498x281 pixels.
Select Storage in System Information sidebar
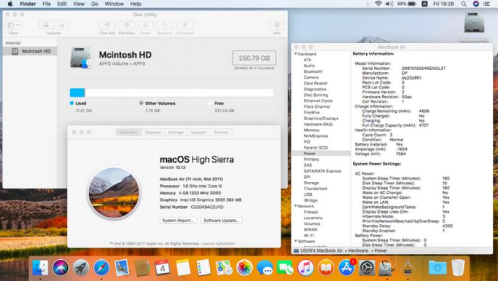tap(311, 183)
